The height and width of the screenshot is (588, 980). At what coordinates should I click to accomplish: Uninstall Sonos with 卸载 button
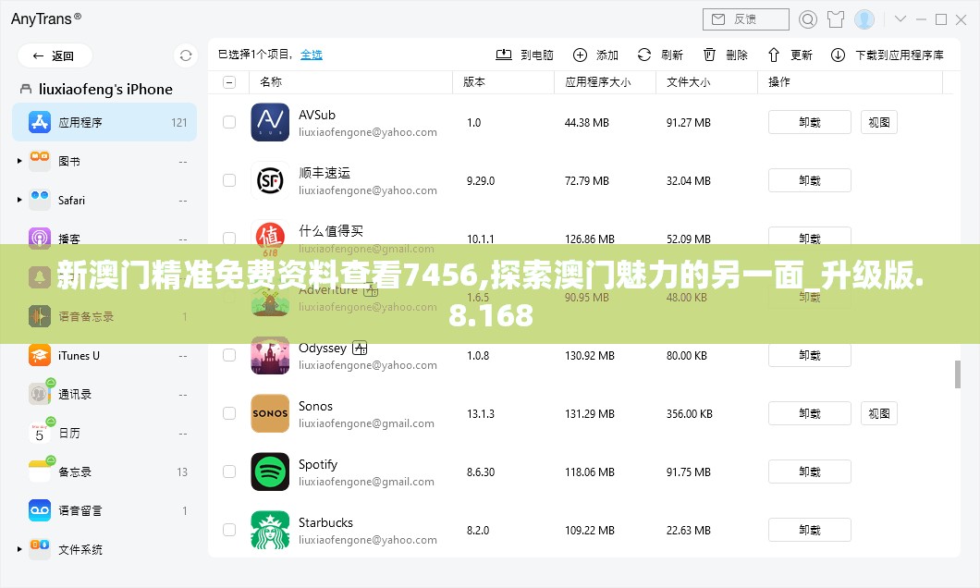[809, 413]
